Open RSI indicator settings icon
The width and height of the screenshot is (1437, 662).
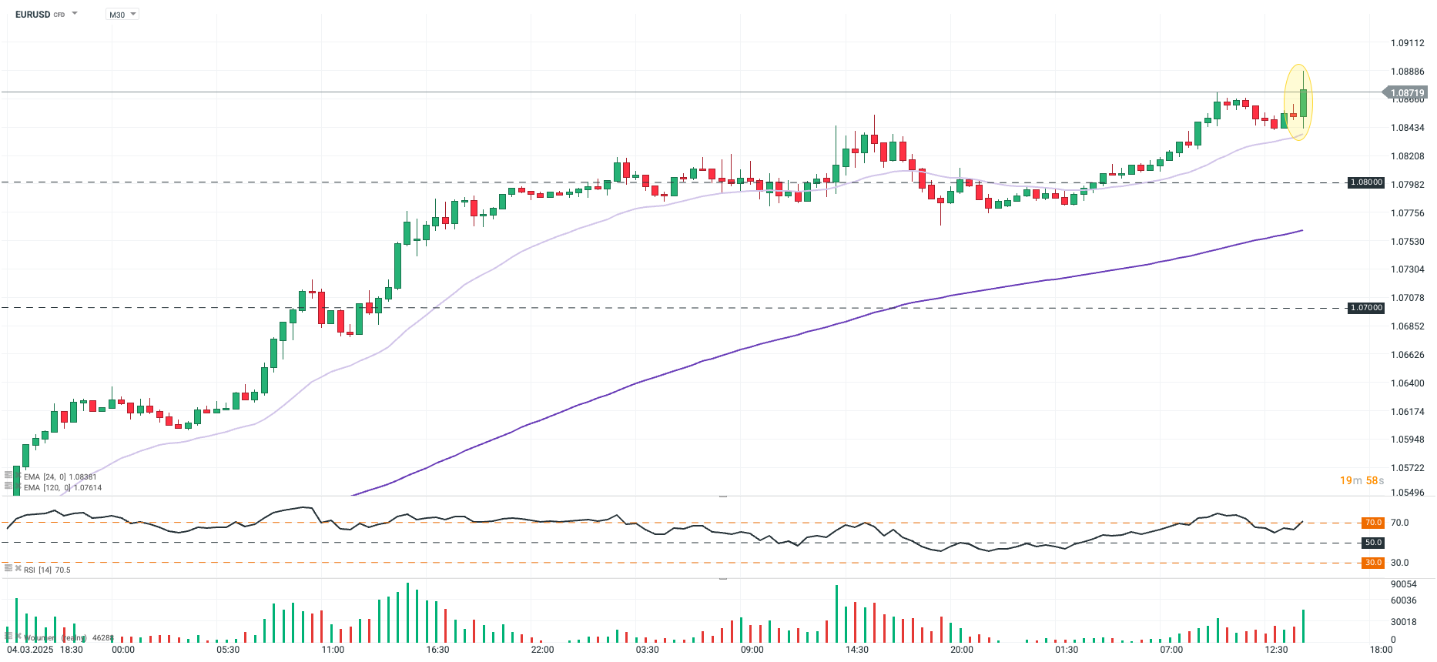pyautogui.click(x=8, y=568)
